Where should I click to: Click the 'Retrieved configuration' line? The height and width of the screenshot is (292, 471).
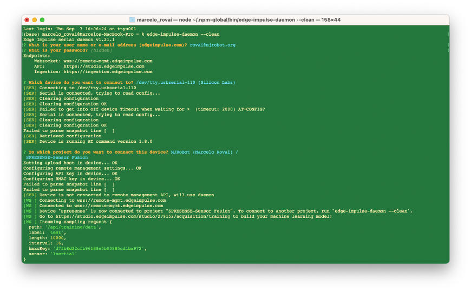pyautogui.click(x=62, y=136)
